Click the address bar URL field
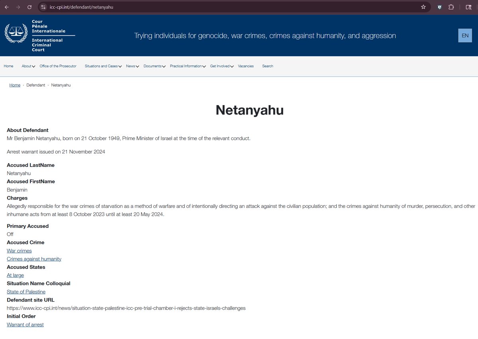 [x=235, y=7]
